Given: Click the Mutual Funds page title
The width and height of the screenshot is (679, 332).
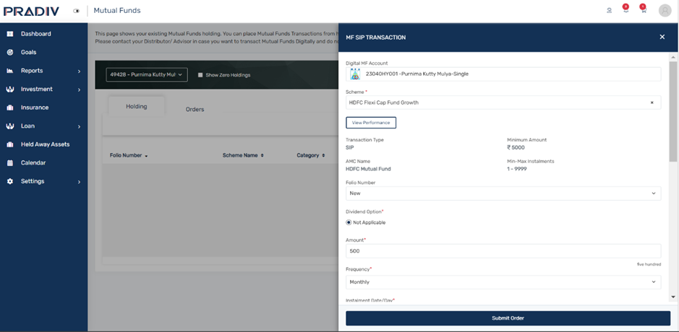Looking at the screenshot, I should 117,11.
